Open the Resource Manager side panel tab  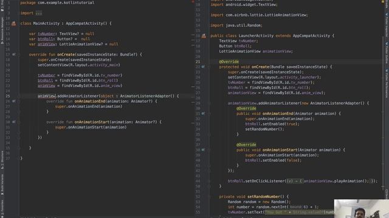[x=2, y=30]
